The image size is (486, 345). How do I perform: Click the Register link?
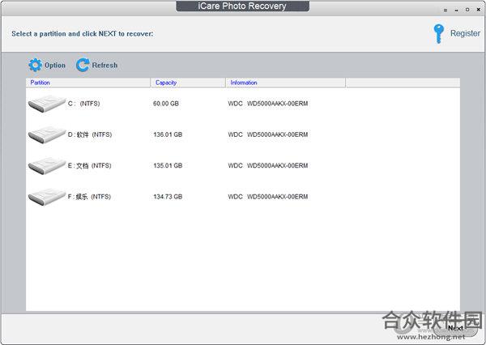(465, 33)
